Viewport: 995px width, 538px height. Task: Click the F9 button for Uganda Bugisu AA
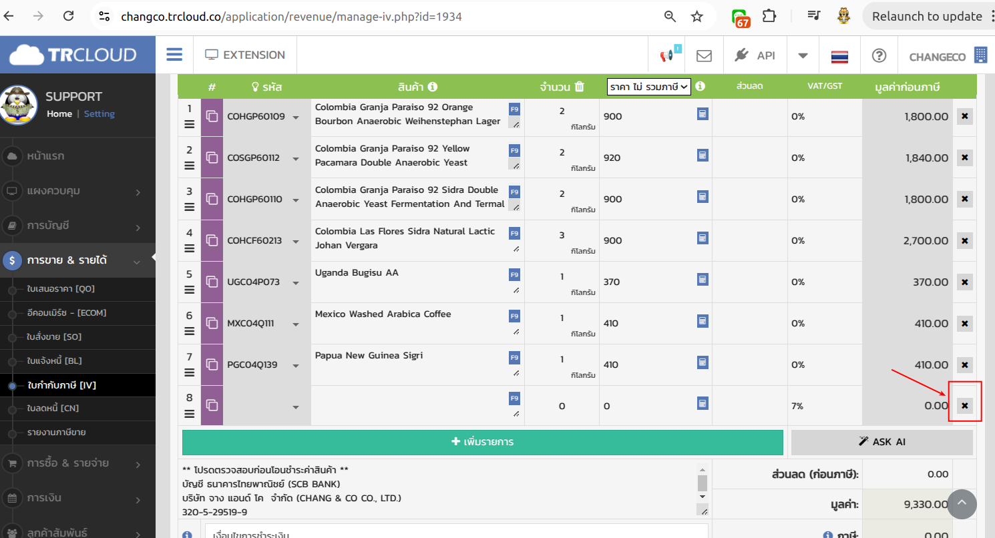[514, 274]
